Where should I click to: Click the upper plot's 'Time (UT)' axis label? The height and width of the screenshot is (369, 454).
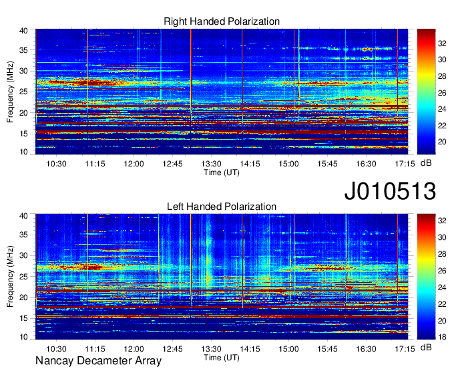coord(222,172)
